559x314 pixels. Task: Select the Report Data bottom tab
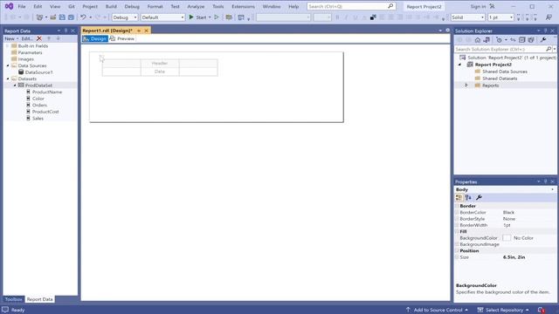[x=39, y=299]
